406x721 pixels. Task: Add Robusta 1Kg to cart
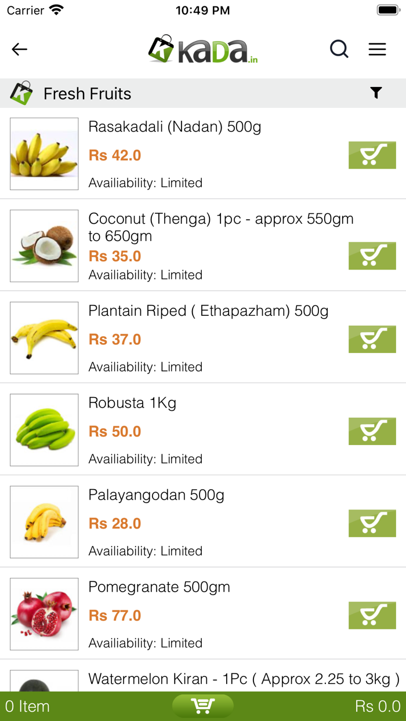[372, 431]
